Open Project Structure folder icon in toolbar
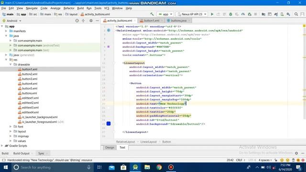 point(263,14)
